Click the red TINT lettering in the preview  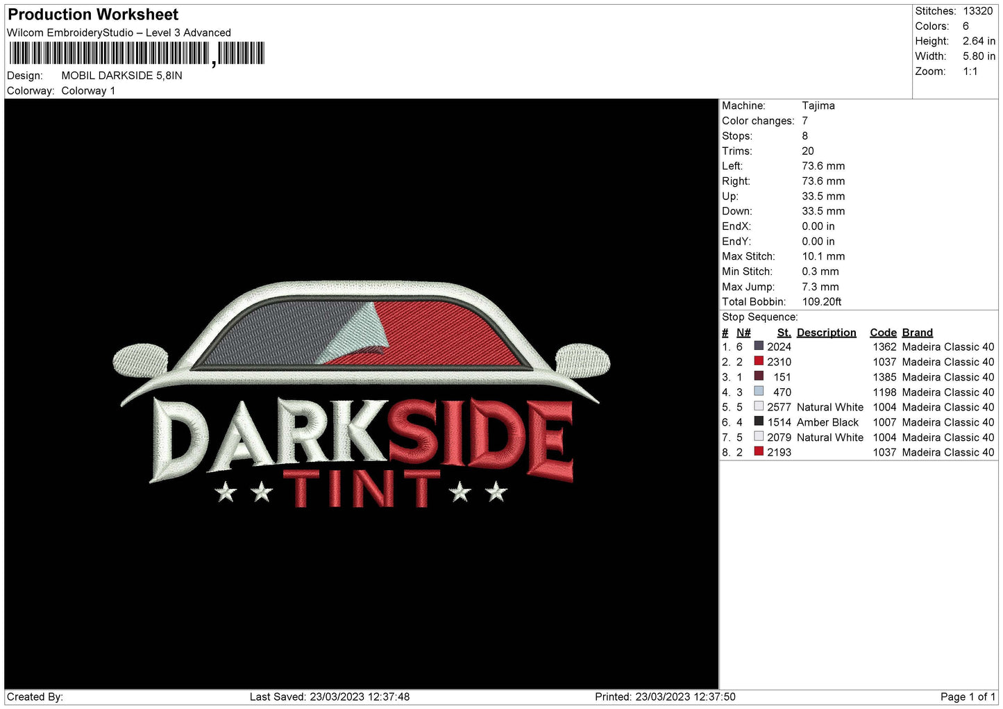pyautogui.click(x=362, y=489)
